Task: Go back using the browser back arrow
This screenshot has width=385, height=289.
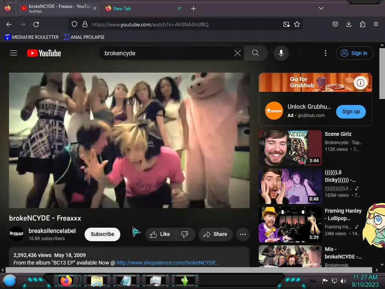Action: pos(9,24)
